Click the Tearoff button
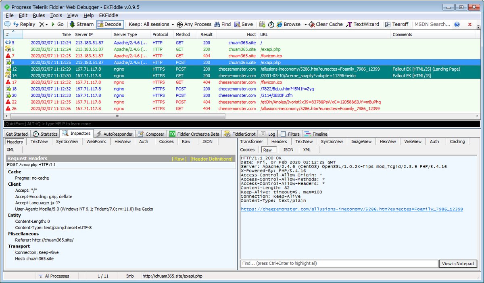 point(396,24)
